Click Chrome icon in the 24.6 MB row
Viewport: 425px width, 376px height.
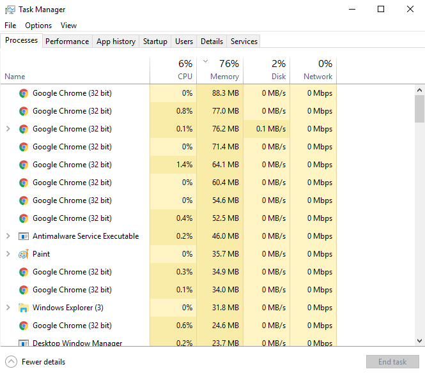point(24,326)
